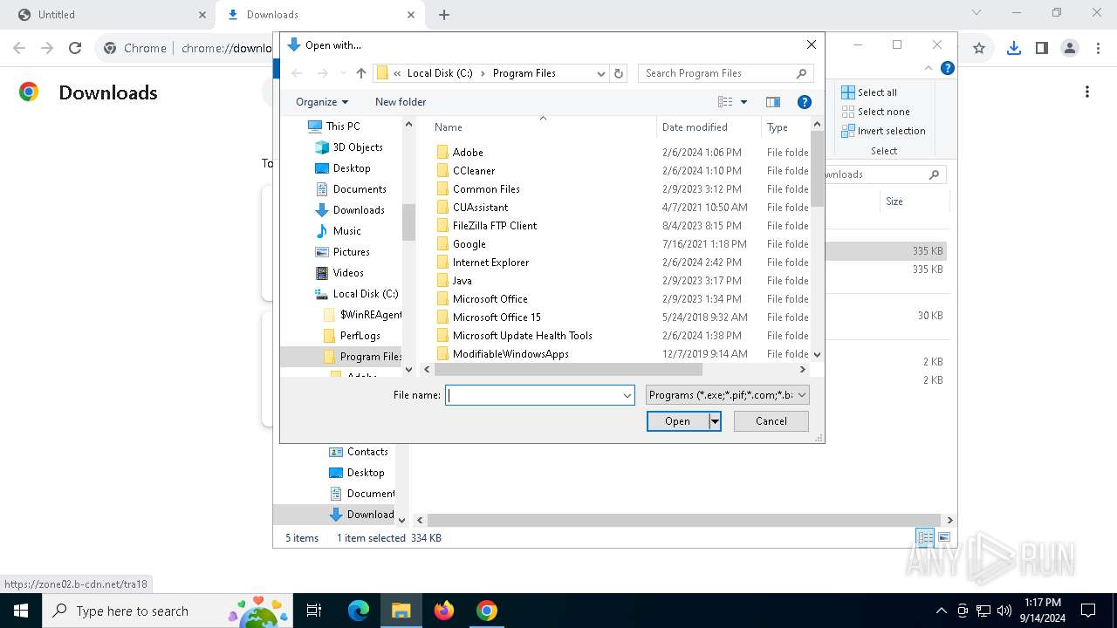Reload the Chrome page

75,48
